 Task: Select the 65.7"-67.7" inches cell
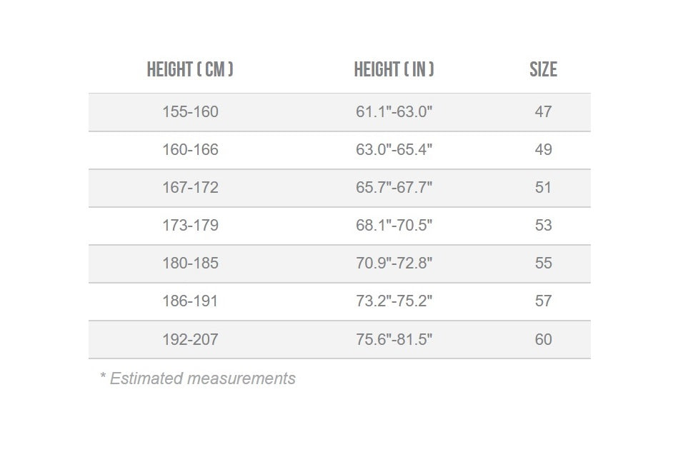point(394,188)
